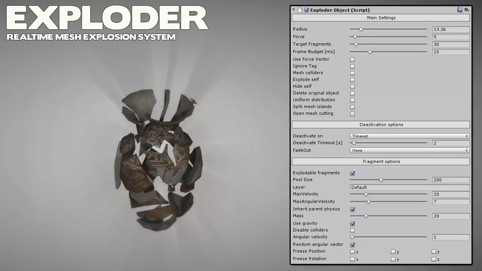Check Freeze Position x checkbox

tap(352, 252)
